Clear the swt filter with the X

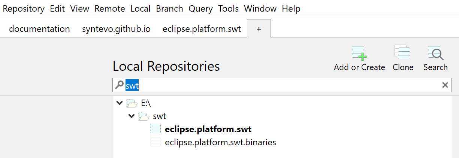point(445,85)
